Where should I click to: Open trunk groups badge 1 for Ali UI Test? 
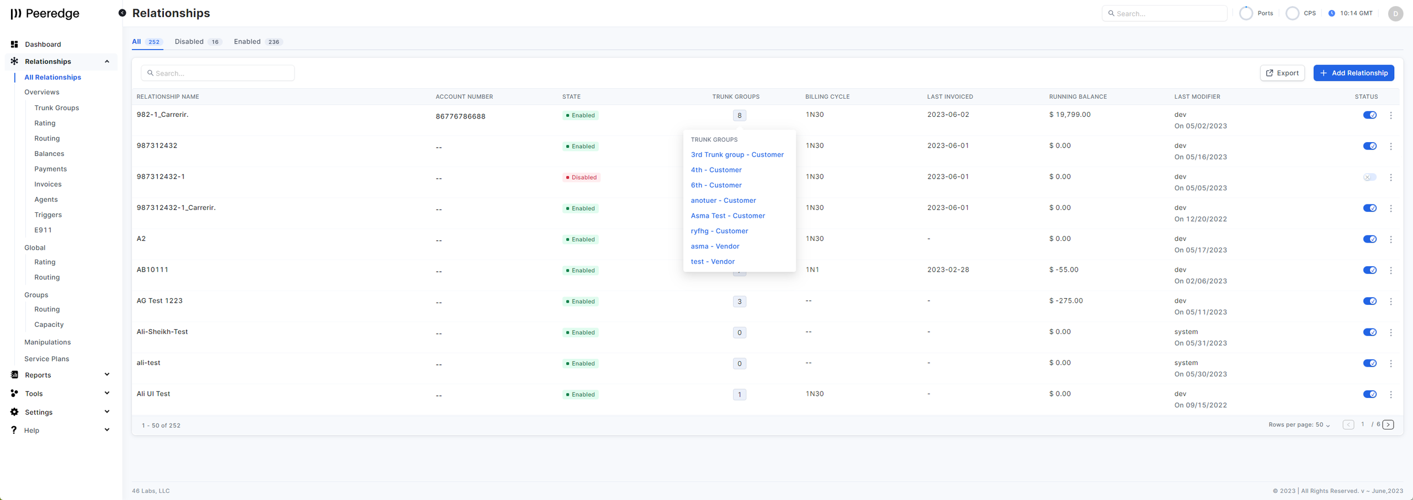pos(739,395)
